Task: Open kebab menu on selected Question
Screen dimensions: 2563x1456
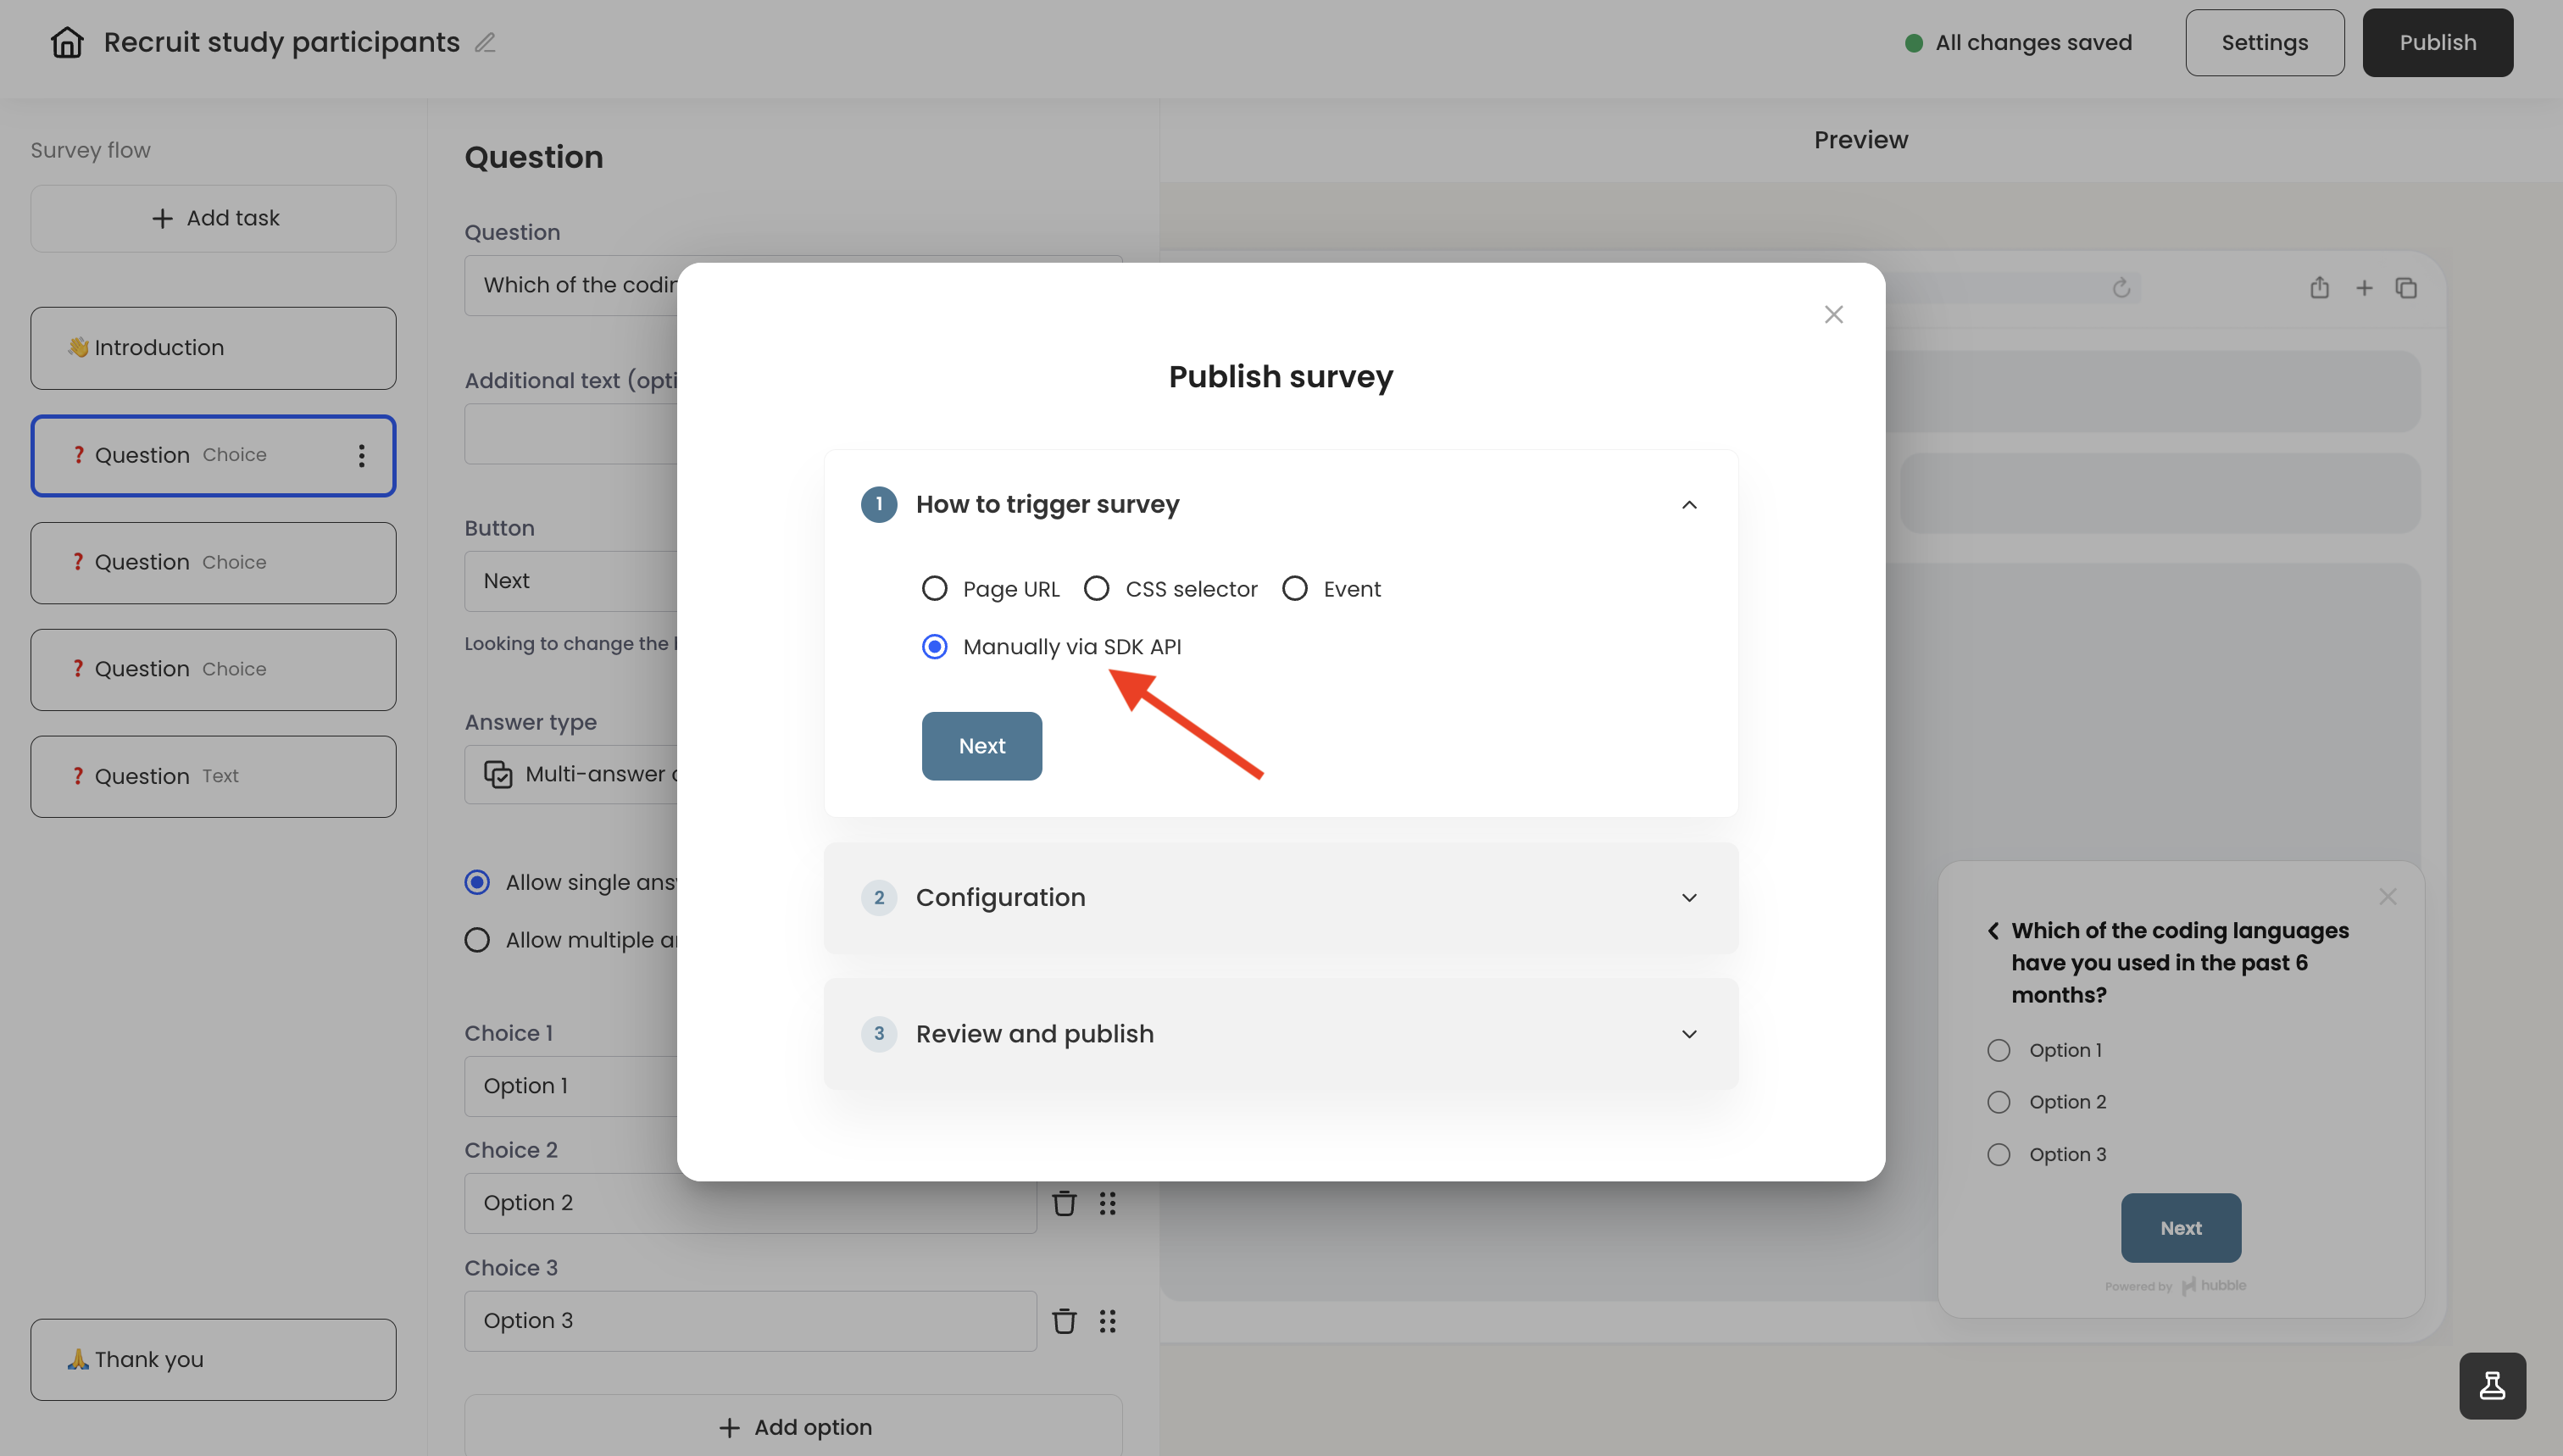Action: pos(361,456)
